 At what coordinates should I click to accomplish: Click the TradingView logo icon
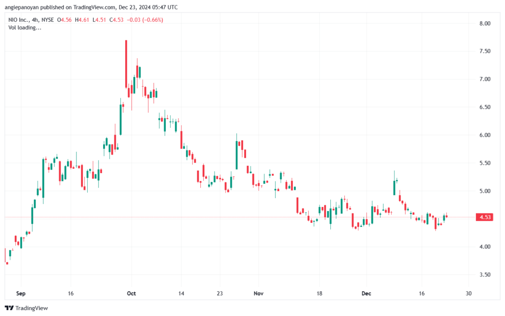click(9, 308)
